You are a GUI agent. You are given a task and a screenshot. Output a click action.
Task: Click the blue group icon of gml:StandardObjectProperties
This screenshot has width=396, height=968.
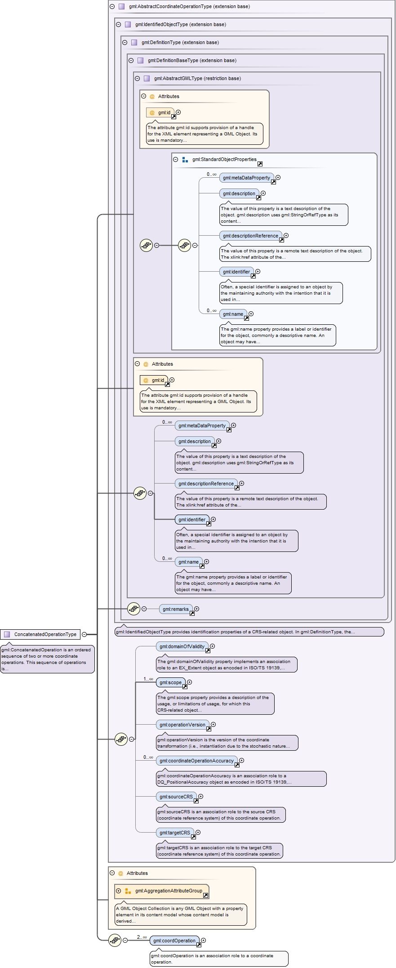(x=185, y=160)
